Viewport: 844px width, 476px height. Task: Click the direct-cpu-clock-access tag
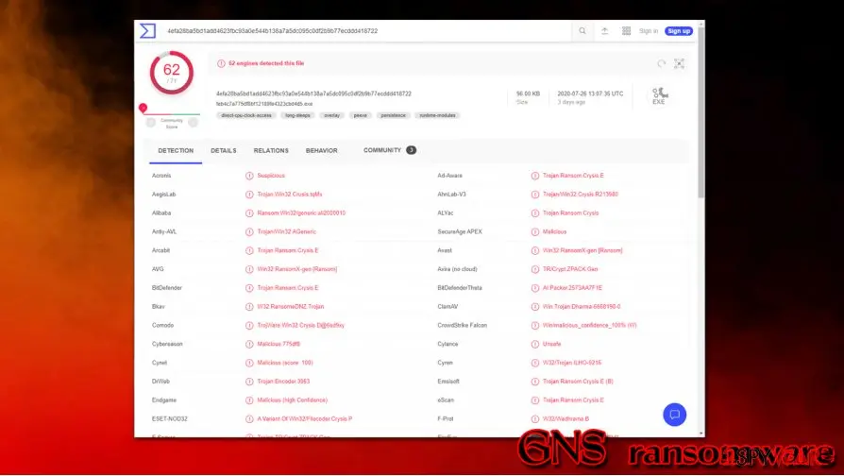[x=246, y=115]
